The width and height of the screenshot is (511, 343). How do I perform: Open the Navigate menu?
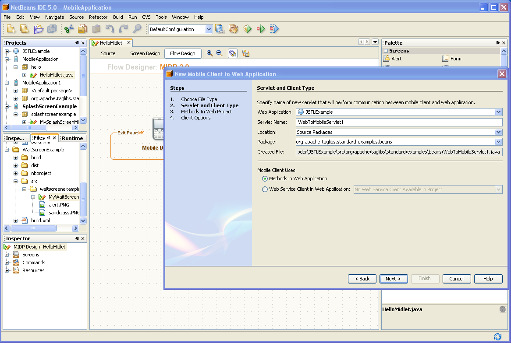pos(54,17)
